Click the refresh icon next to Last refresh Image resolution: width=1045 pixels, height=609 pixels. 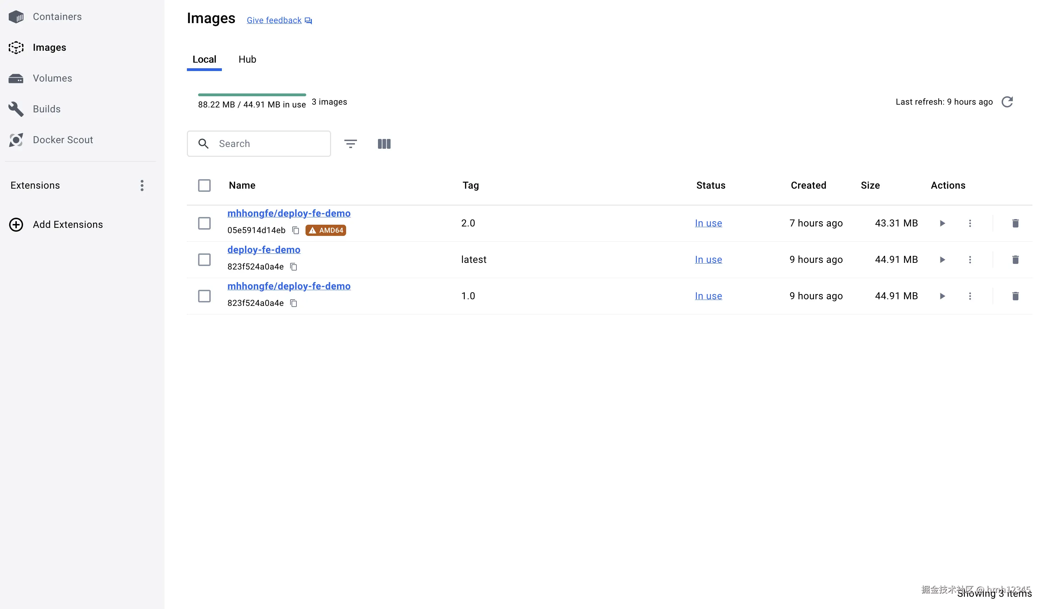pos(1007,102)
